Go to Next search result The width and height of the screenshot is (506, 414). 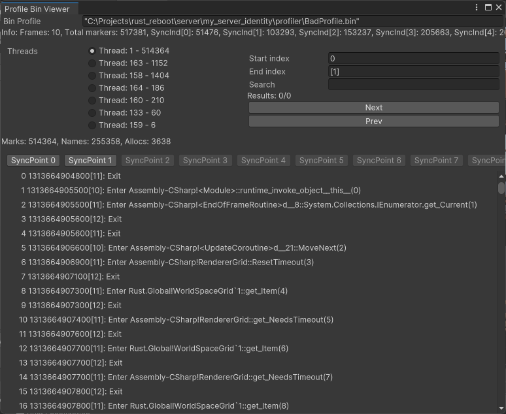tap(374, 108)
